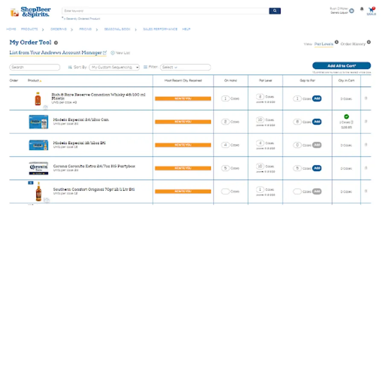Click camera icon under Rich & Rare image
The height and width of the screenshot is (384, 384).
pos(45,107)
